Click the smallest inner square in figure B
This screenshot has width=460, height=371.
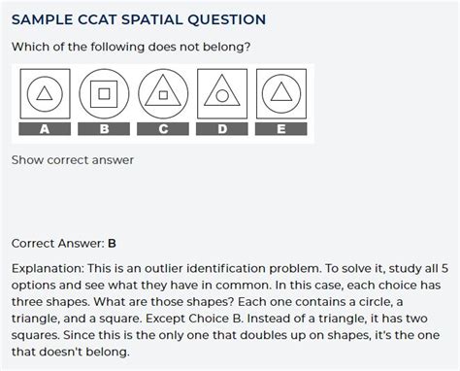[x=104, y=94]
